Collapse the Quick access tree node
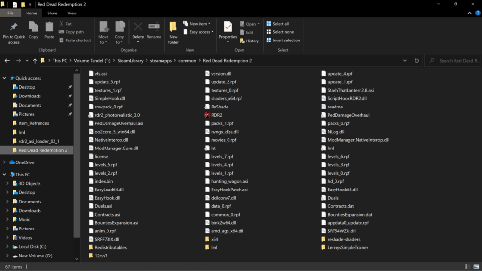The width and height of the screenshot is (482, 271). 5,78
